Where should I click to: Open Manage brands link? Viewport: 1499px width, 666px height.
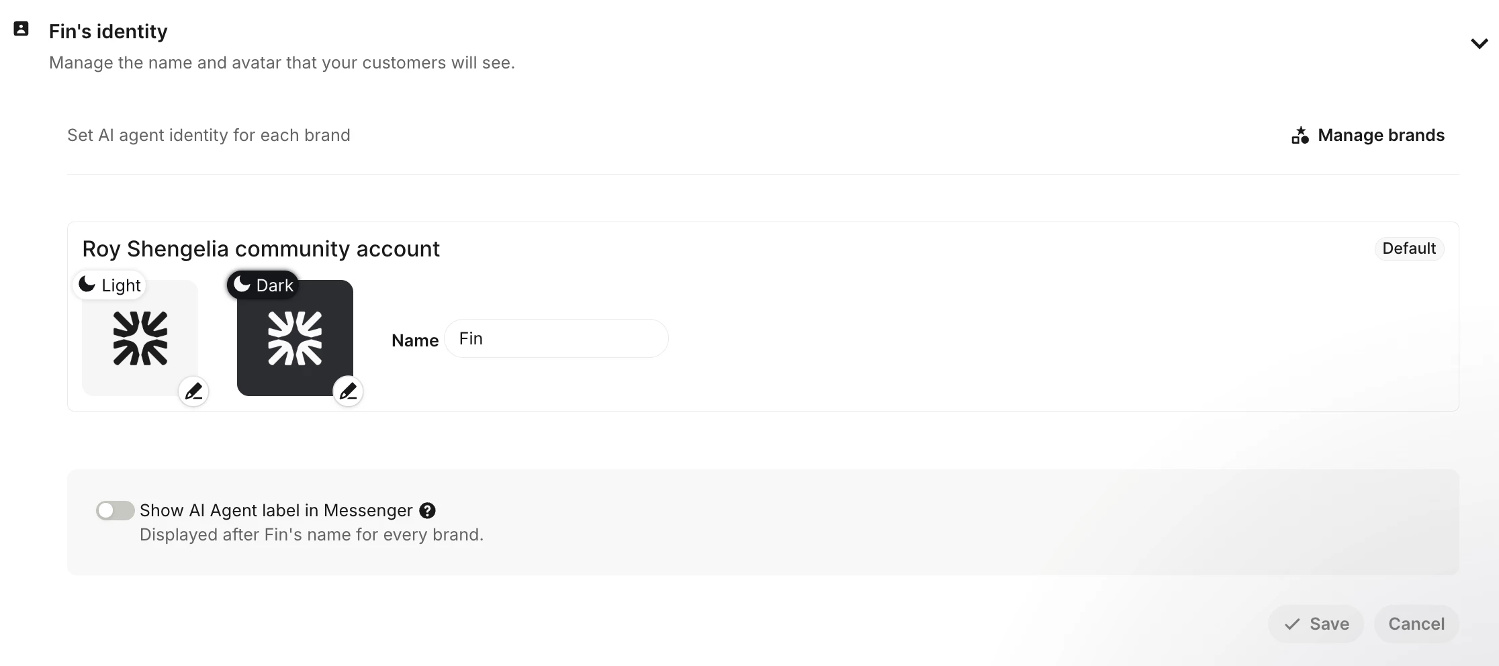click(1367, 135)
